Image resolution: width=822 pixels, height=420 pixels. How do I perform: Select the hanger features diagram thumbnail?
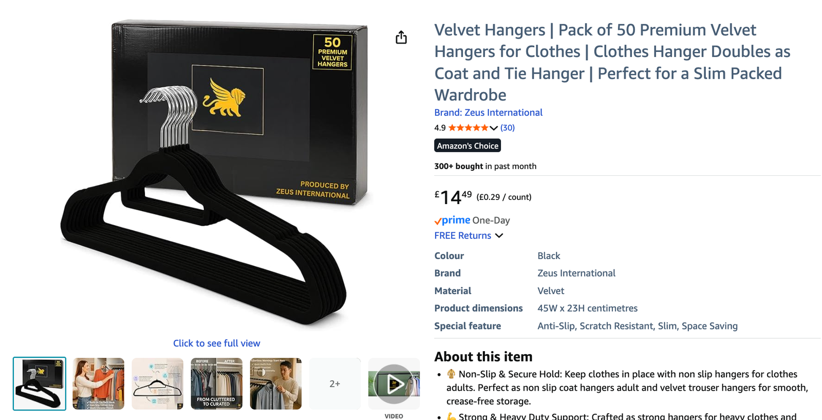click(x=158, y=384)
